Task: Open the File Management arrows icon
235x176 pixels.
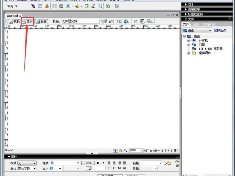Action: 119,21
